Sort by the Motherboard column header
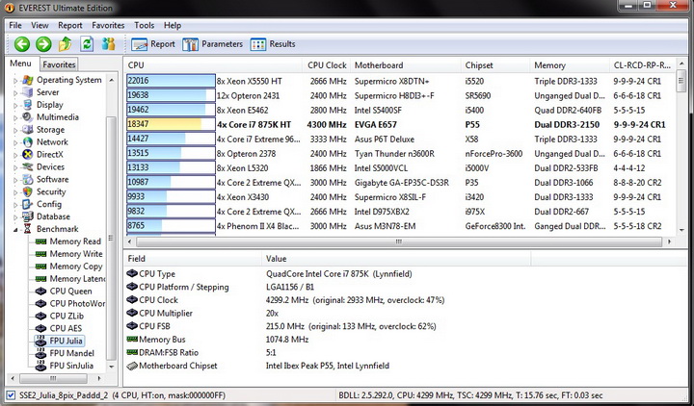This screenshot has width=694, height=406. (406, 65)
